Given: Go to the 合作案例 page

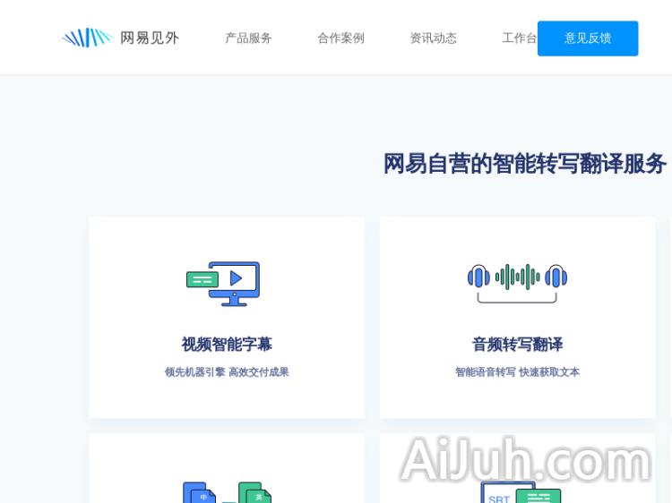Looking at the screenshot, I should (x=340, y=38).
